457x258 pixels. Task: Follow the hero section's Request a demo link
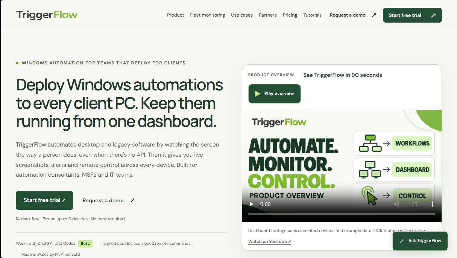tap(108, 200)
